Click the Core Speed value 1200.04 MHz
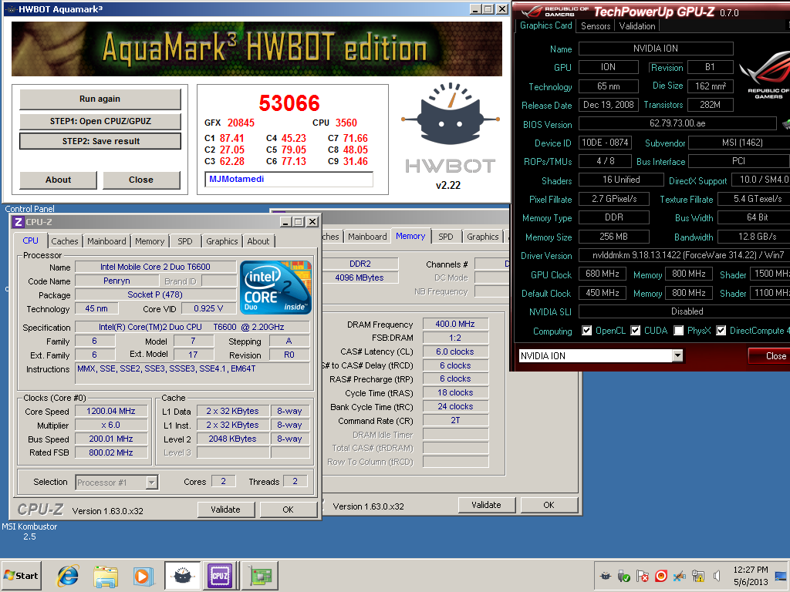 [111, 412]
